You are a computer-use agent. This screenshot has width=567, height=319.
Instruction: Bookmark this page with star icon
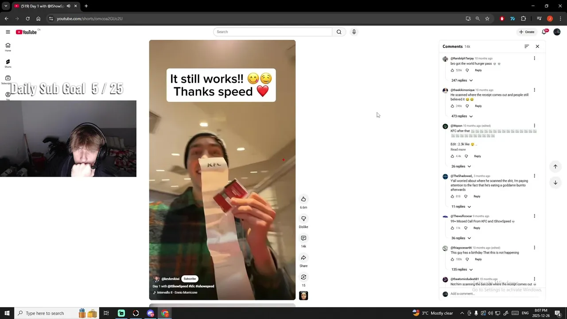[487, 19]
